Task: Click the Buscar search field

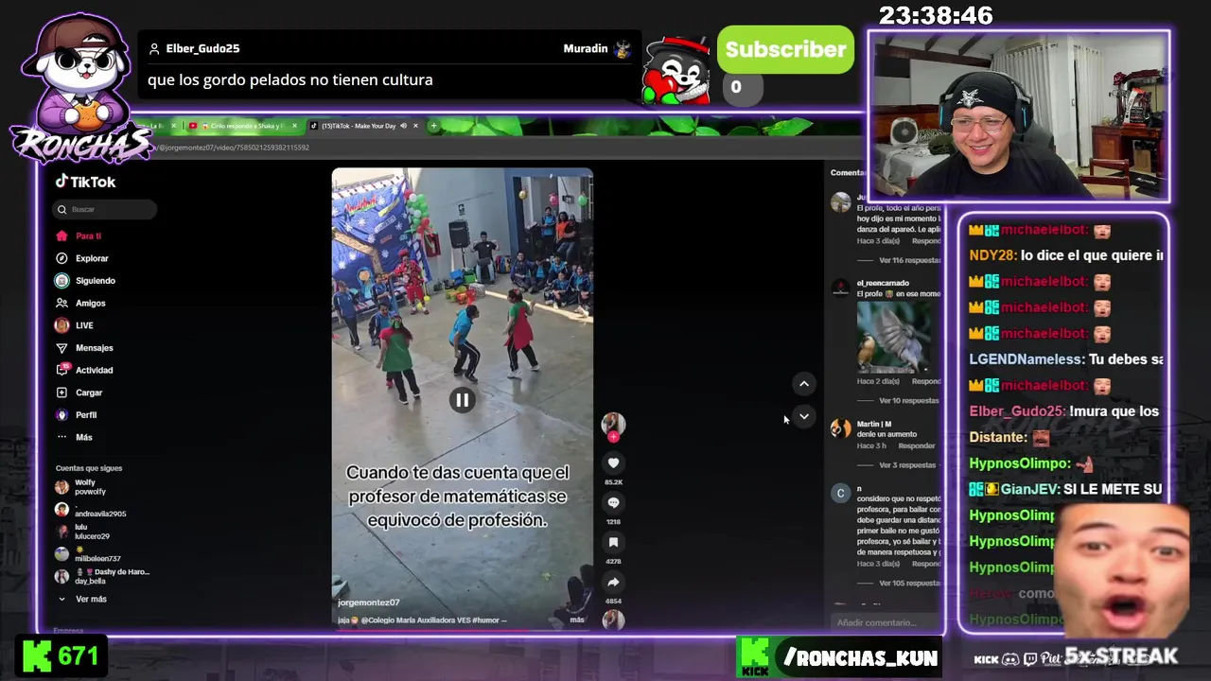Action: [x=104, y=209]
